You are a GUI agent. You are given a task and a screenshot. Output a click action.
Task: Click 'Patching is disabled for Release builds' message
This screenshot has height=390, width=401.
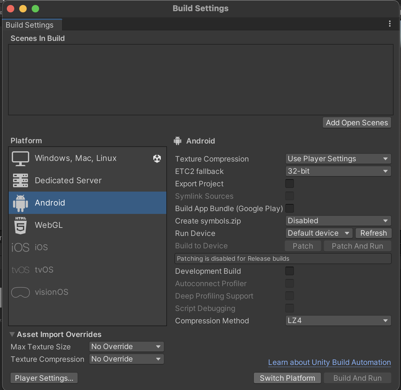[x=283, y=259]
